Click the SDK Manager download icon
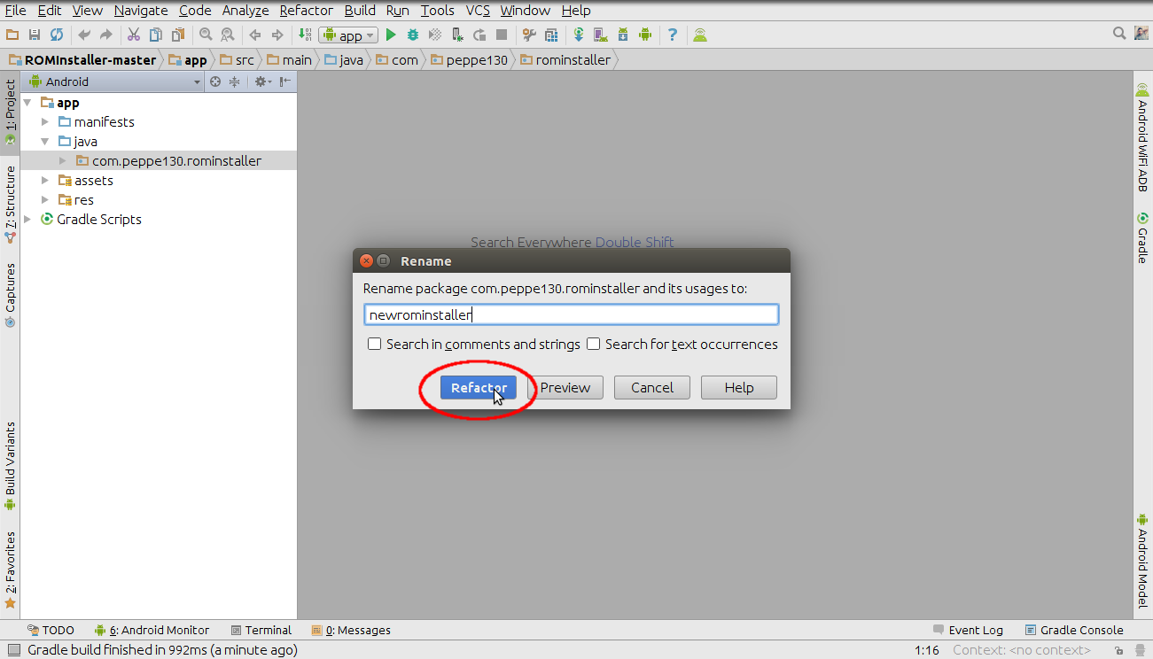This screenshot has height=659, width=1153. (x=623, y=35)
